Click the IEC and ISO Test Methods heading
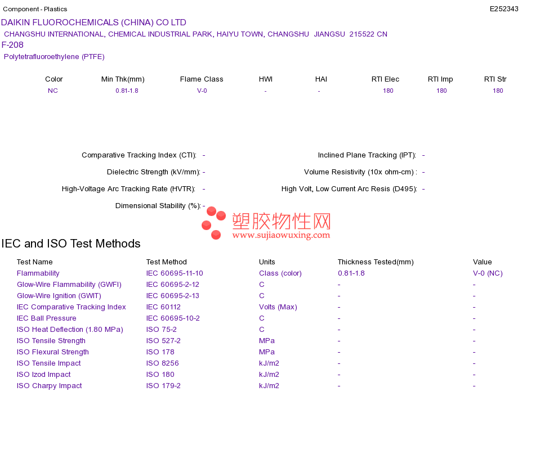Viewport: 535px width, 450px height. click(x=71, y=244)
